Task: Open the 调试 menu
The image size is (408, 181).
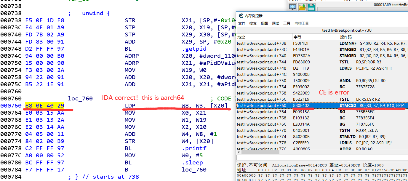Action: click(275, 23)
